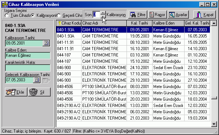Click the Ayarlar settings icon

(x=172, y=15)
